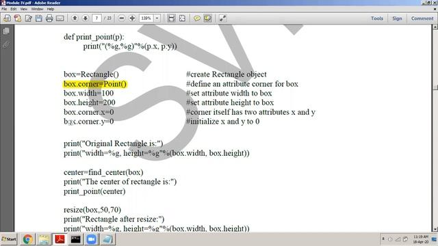Open Zoom app in taskbar
Image resolution: width=438 pixels, height=246 pixels.
coord(92,239)
